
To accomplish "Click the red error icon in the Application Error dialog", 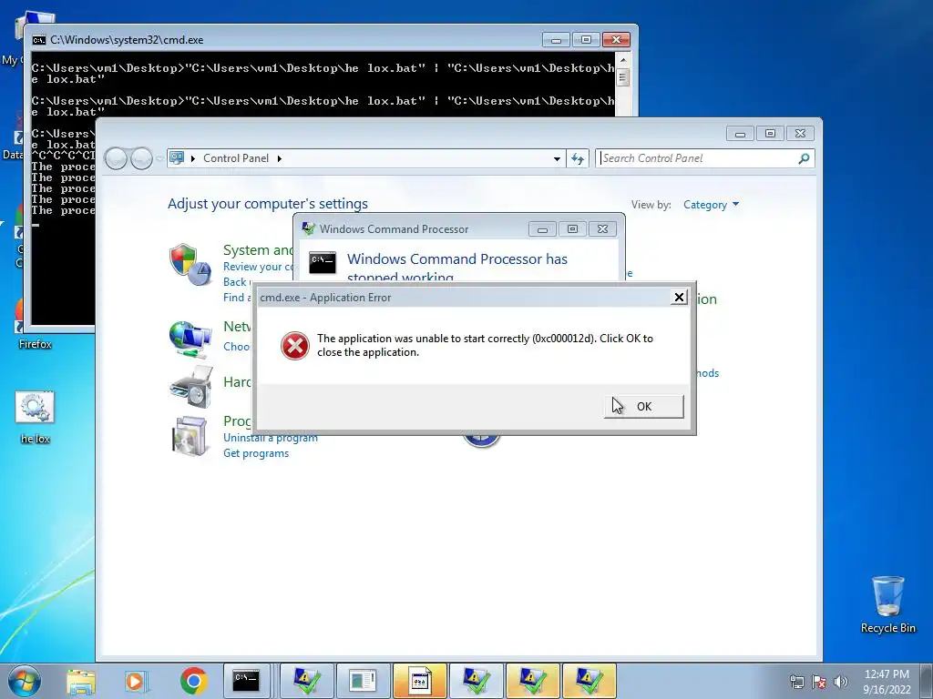I will (295, 345).
